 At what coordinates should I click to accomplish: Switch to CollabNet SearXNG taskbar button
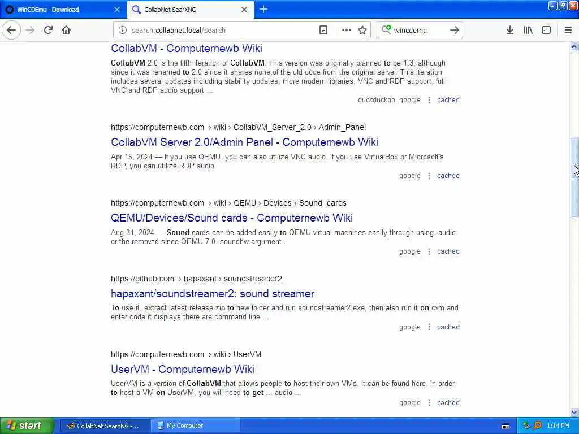point(105,426)
